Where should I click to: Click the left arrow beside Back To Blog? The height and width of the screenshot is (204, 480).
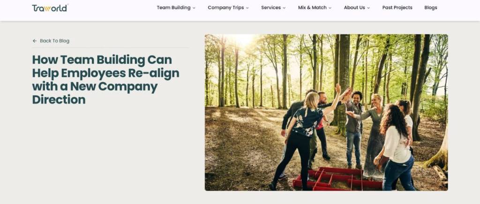point(35,41)
